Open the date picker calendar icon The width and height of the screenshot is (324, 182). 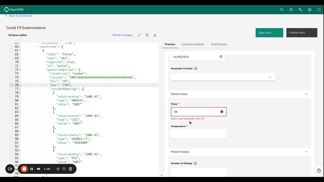[221, 57]
